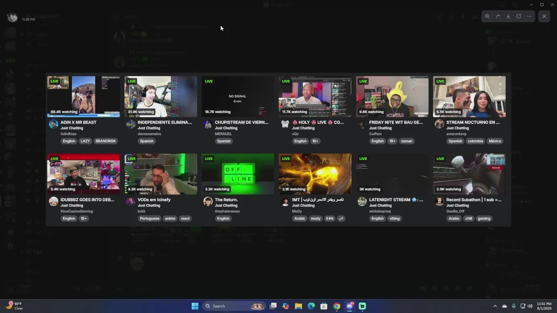Screen dimensions: 557x313
Task: Select the chill tag under GooBa_Off
Action: click(x=469, y=218)
